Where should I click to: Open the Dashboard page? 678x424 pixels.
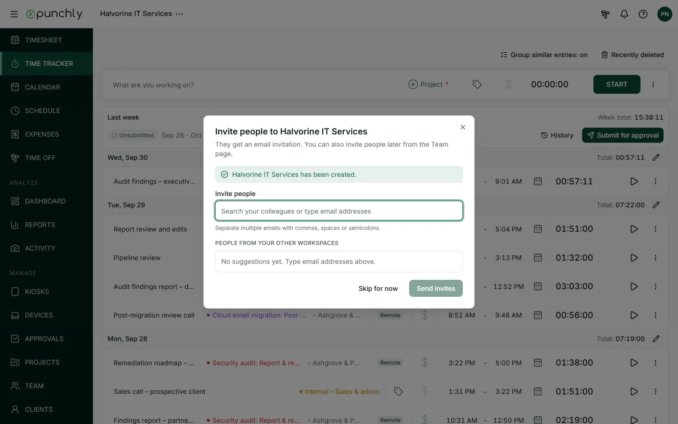click(x=46, y=201)
